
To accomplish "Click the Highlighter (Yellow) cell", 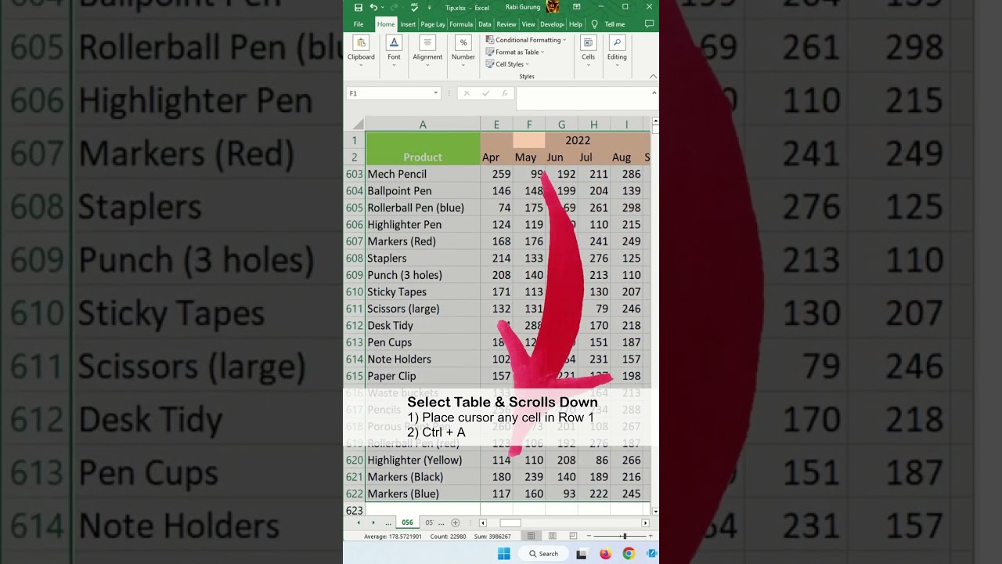I will click(x=423, y=460).
